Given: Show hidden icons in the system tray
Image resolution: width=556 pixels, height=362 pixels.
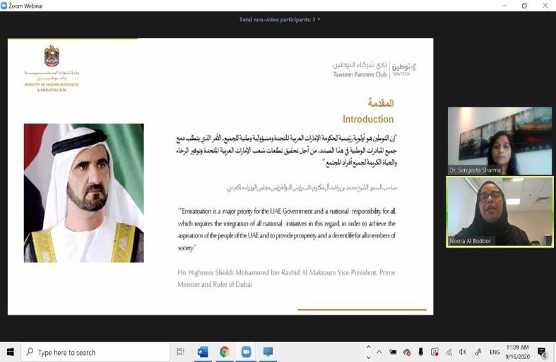Looking at the screenshot, I should 380,351.
